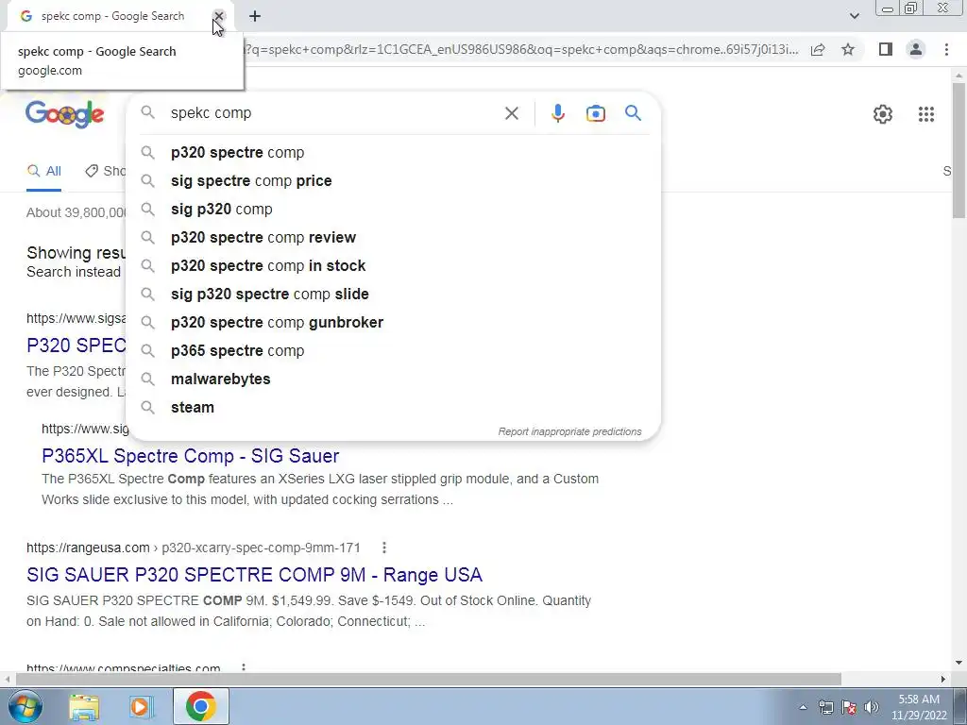
Task: Click the rangeusa.com result URL
Action: tap(193, 548)
